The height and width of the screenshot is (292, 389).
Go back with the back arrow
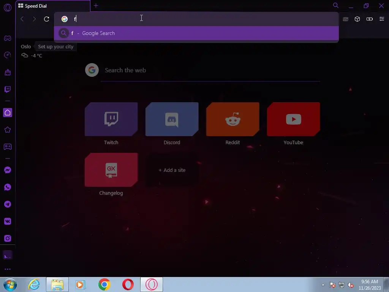tap(22, 19)
